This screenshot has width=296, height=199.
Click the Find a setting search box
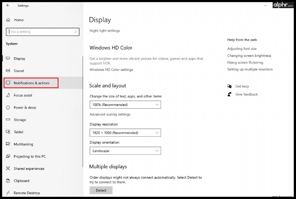point(43,32)
